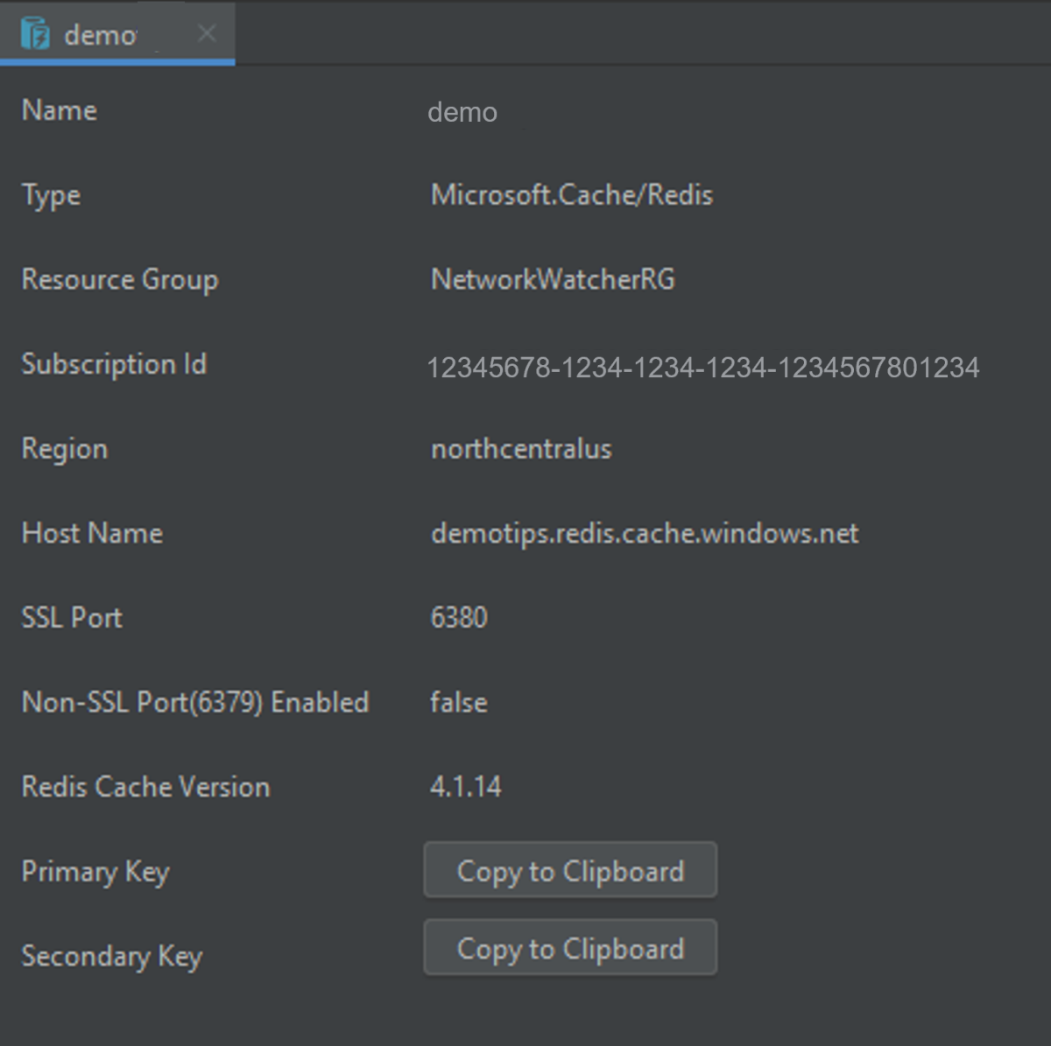Screen dimensions: 1051x1046
Task: Click the Host Name label
Action: pos(91,534)
